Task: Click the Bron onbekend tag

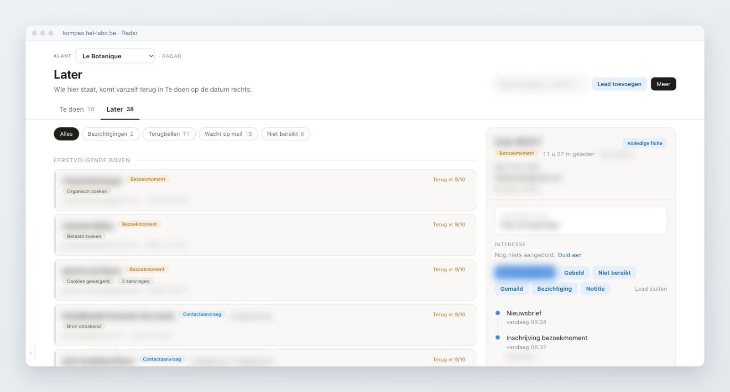Action: 84,326
